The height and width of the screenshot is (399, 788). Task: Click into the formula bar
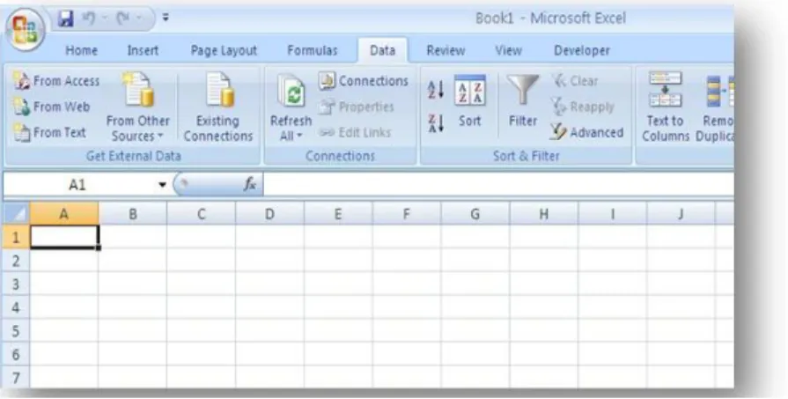click(497, 184)
